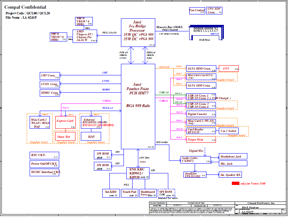The height and width of the screenshot is (217, 308).
Task: Click the Mic. Jack block
Action: [233, 164]
